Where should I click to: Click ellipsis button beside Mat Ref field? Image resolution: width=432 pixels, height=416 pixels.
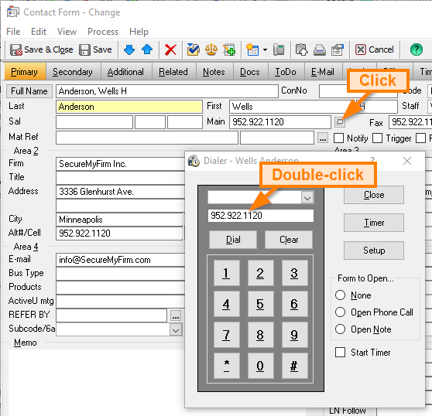[323, 138]
